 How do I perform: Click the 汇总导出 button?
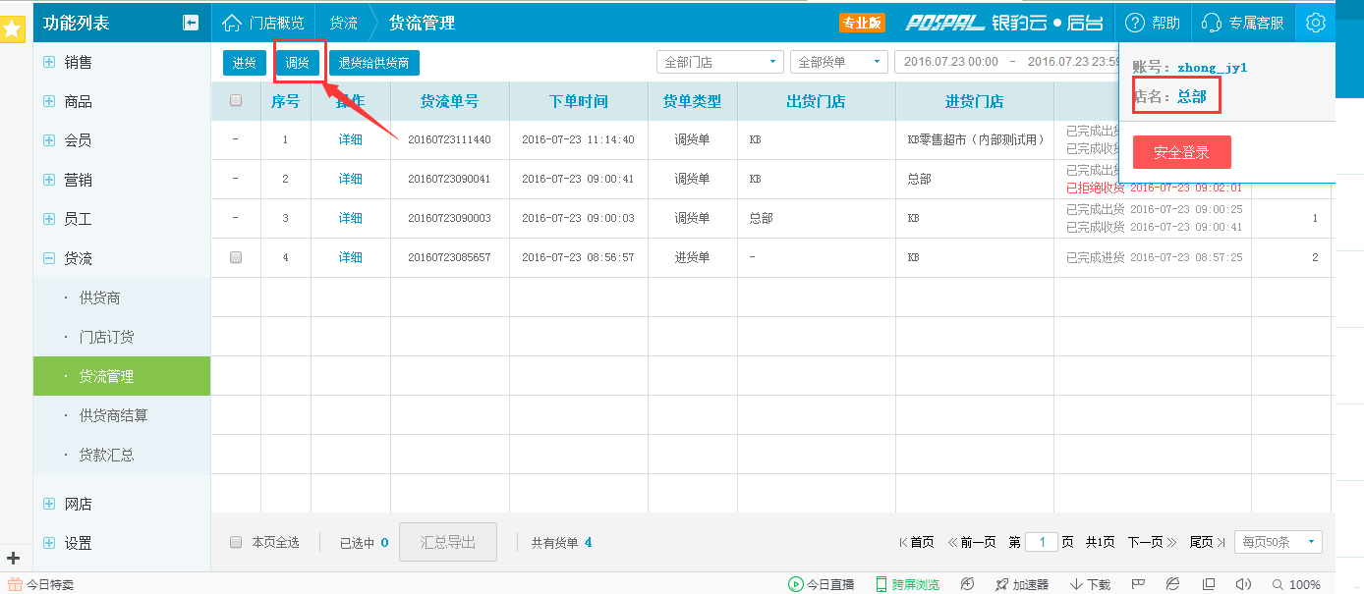tap(448, 542)
